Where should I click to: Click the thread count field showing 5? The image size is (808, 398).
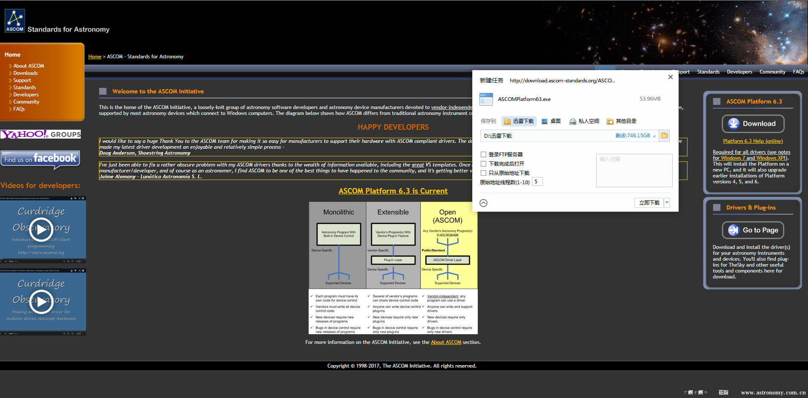point(537,182)
